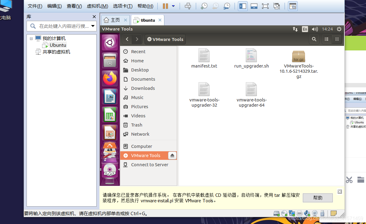Click VMware Tools path bar button
This screenshot has width=366, height=224.
coord(165,39)
